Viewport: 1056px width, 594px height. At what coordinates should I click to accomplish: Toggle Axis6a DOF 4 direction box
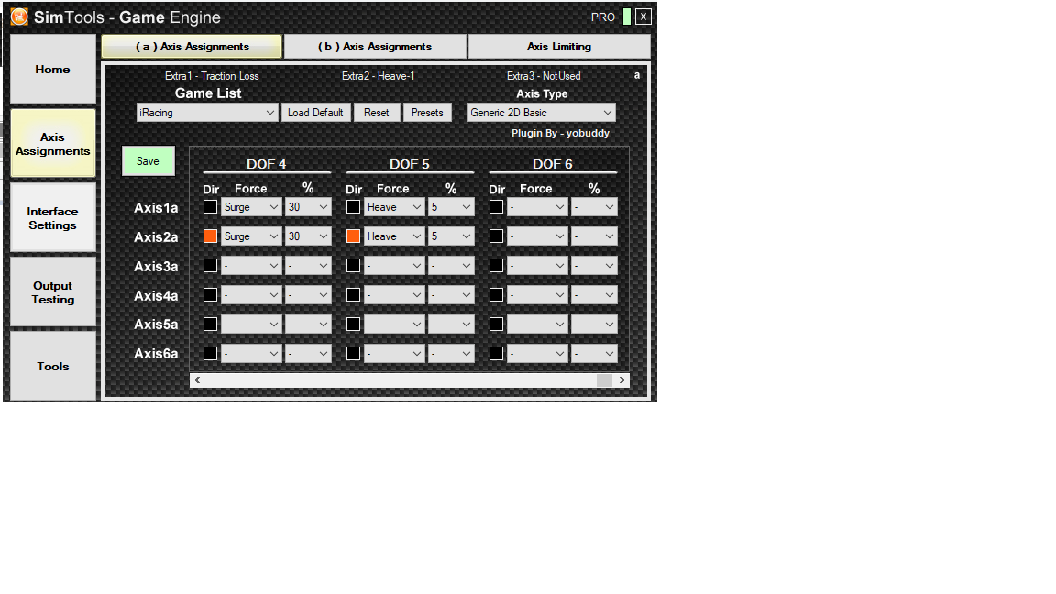(210, 353)
